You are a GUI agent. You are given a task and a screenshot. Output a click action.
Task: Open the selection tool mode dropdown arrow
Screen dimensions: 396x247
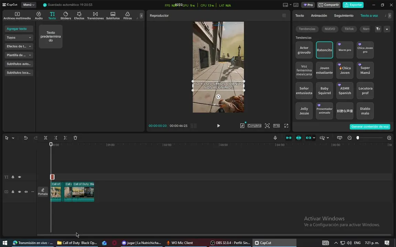[13, 138]
